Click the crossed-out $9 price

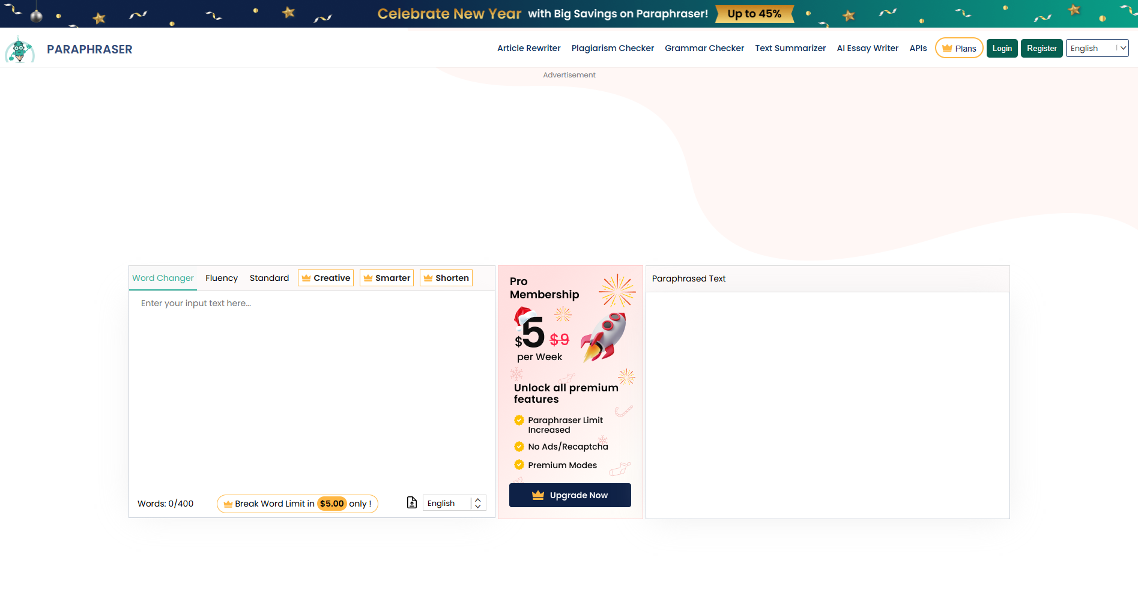(x=559, y=340)
